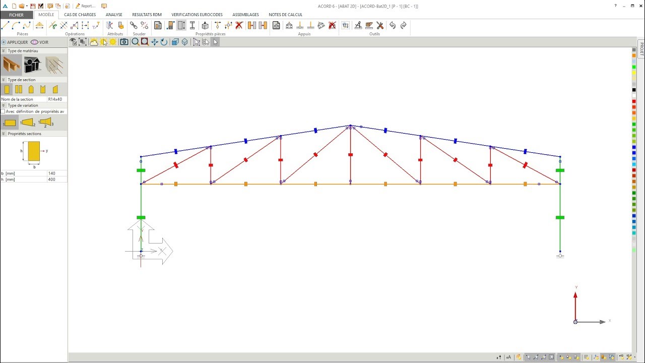Viewport: 645px width, 363px height.
Task: Click the zoom window rectangle tool
Action: [x=145, y=42]
